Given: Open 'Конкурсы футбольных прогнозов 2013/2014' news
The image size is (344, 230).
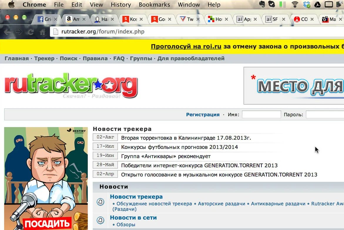Looking at the screenshot, I should [x=179, y=147].
